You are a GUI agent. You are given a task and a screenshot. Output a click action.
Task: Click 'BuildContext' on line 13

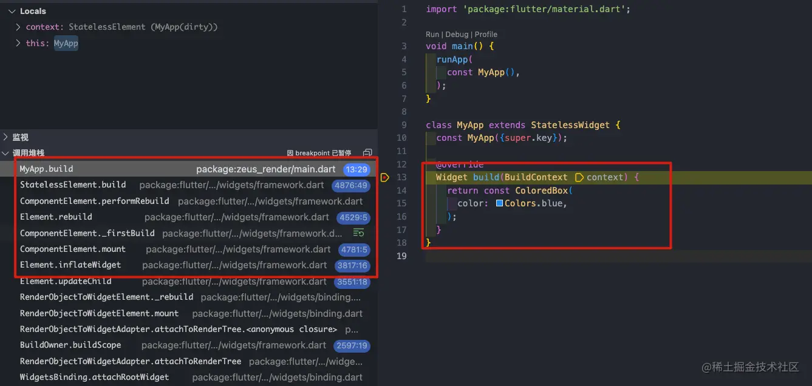pyautogui.click(x=536, y=177)
